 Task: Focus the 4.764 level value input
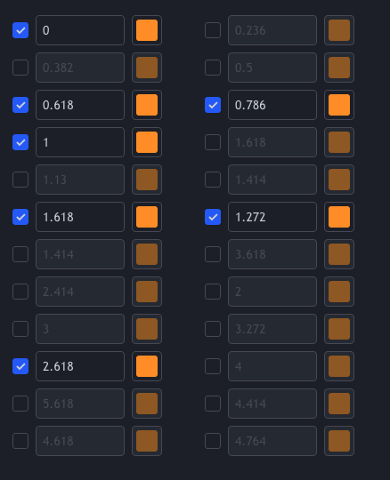tap(272, 441)
